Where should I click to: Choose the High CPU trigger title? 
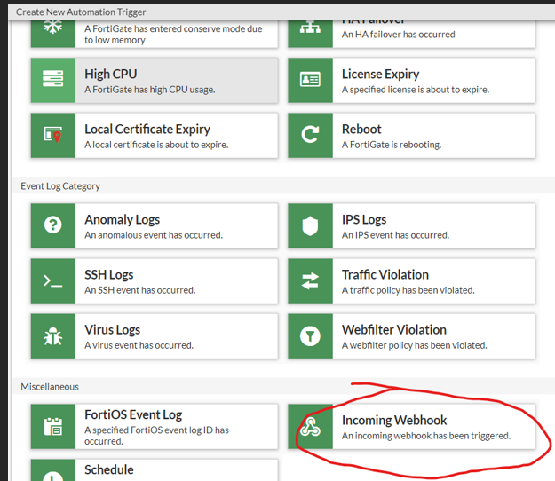pos(111,74)
